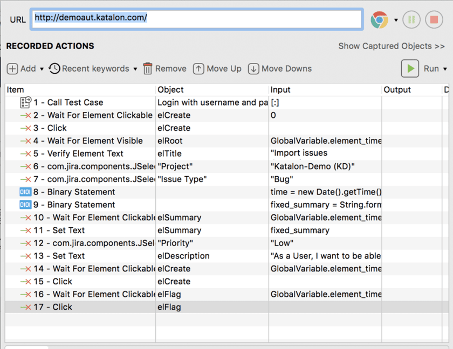This screenshot has width=453, height=349.
Task: Expand the Recent keywords dropdown arrow
Action: [135, 69]
